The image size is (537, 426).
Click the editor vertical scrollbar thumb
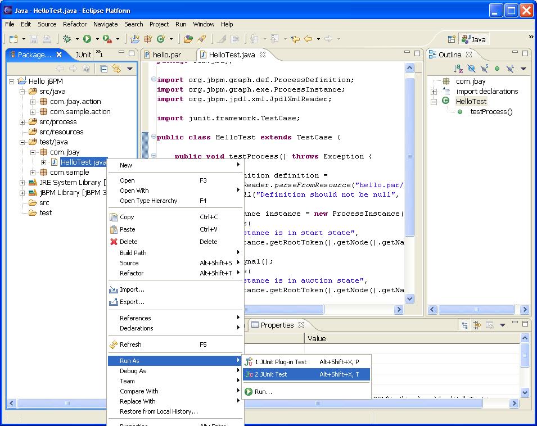tap(409, 156)
